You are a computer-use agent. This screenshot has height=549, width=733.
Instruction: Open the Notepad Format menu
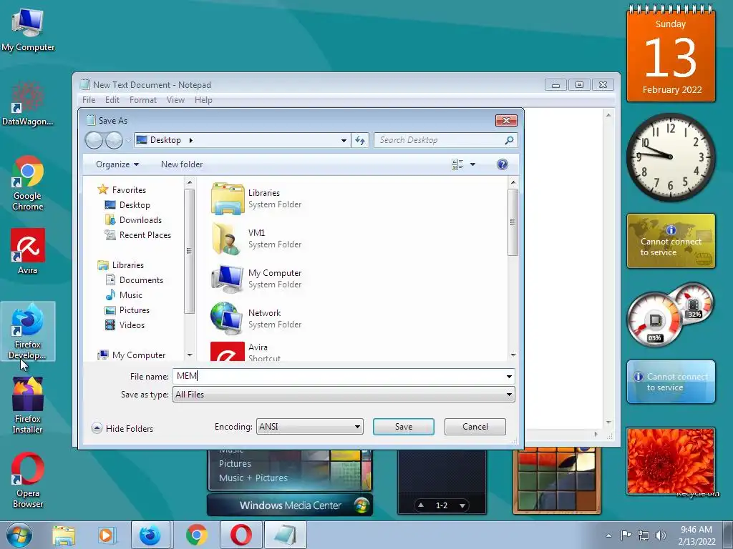coord(143,100)
